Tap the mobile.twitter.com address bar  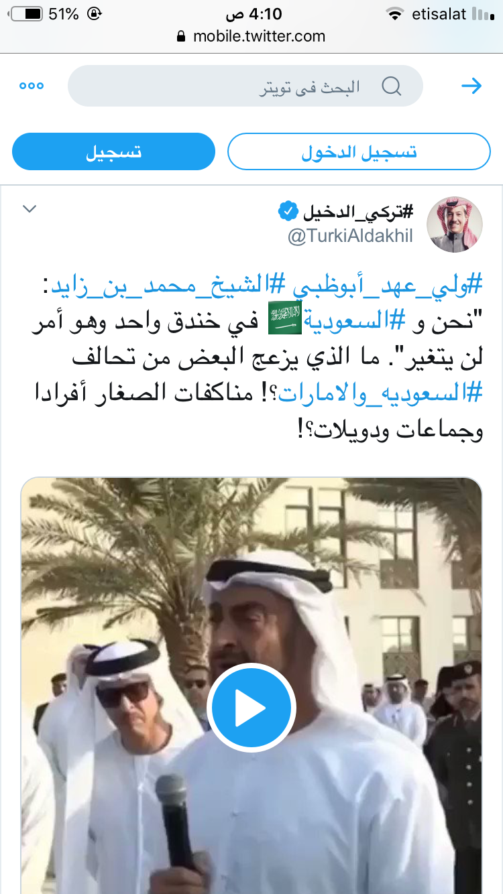pyautogui.click(x=251, y=37)
